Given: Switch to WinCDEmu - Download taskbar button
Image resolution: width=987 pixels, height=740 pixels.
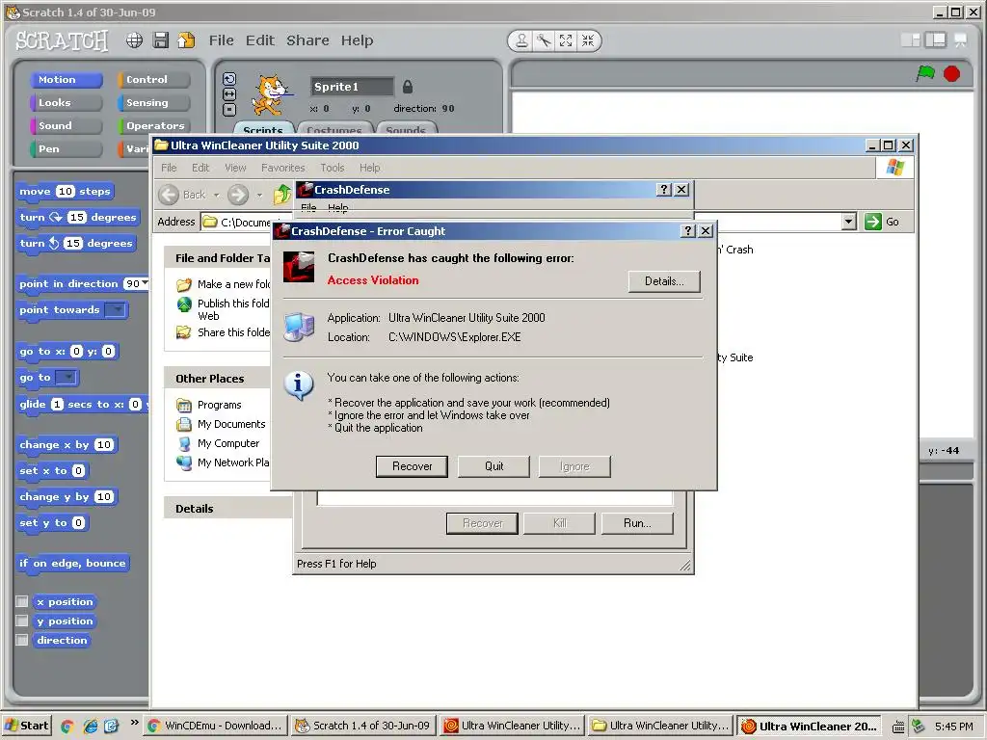Looking at the screenshot, I should click(x=215, y=726).
